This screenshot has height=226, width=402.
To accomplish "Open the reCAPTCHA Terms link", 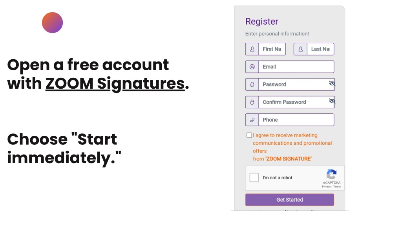I will coord(337,186).
